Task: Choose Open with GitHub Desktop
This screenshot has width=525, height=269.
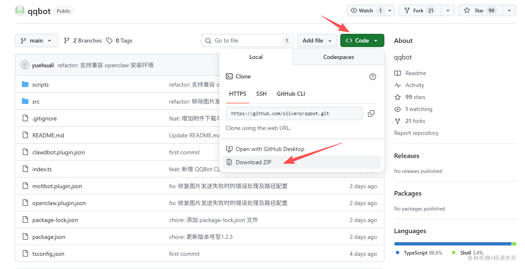Action: click(302, 149)
